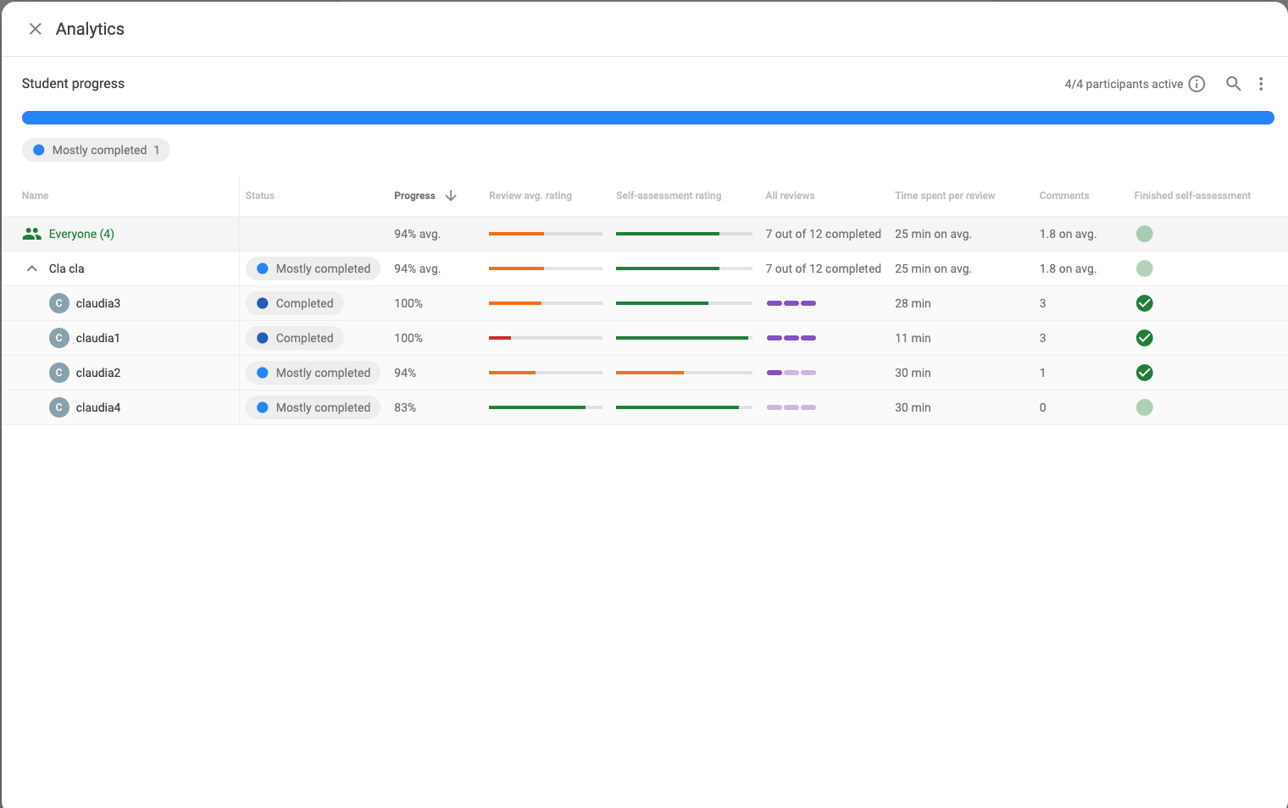Click claudia2 finished self-assessment checkmark
1288x808 pixels.
click(x=1144, y=373)
